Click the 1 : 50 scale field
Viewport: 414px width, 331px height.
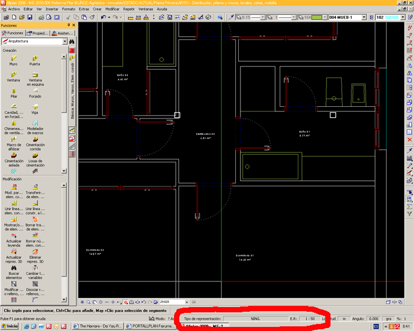tap(309, 319)
